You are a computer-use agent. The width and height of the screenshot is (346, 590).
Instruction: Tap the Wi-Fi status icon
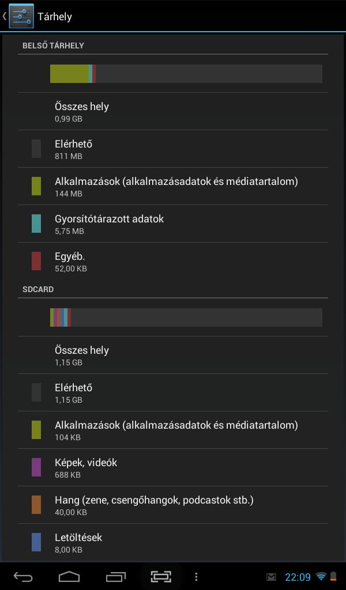coord(321,576)
